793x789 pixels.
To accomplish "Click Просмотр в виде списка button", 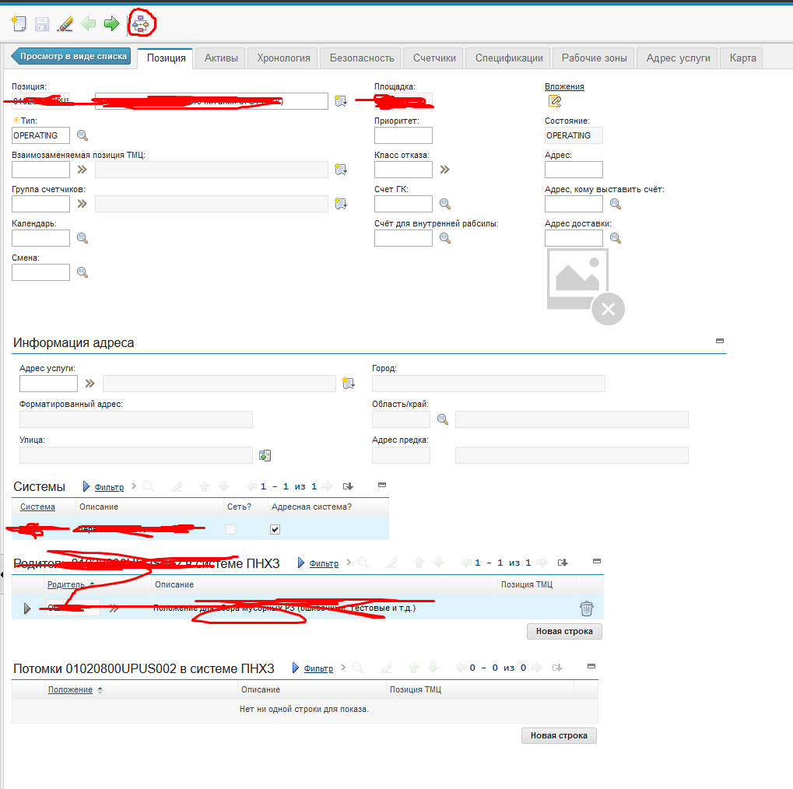I will tap(71, 56).
